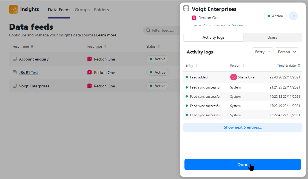Switch to the Groups tab
Viewport: 308px width, 179px height.
[x=82, y=10]
